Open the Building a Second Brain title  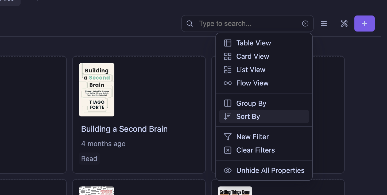pyautogui.click(x=124, y=129)
